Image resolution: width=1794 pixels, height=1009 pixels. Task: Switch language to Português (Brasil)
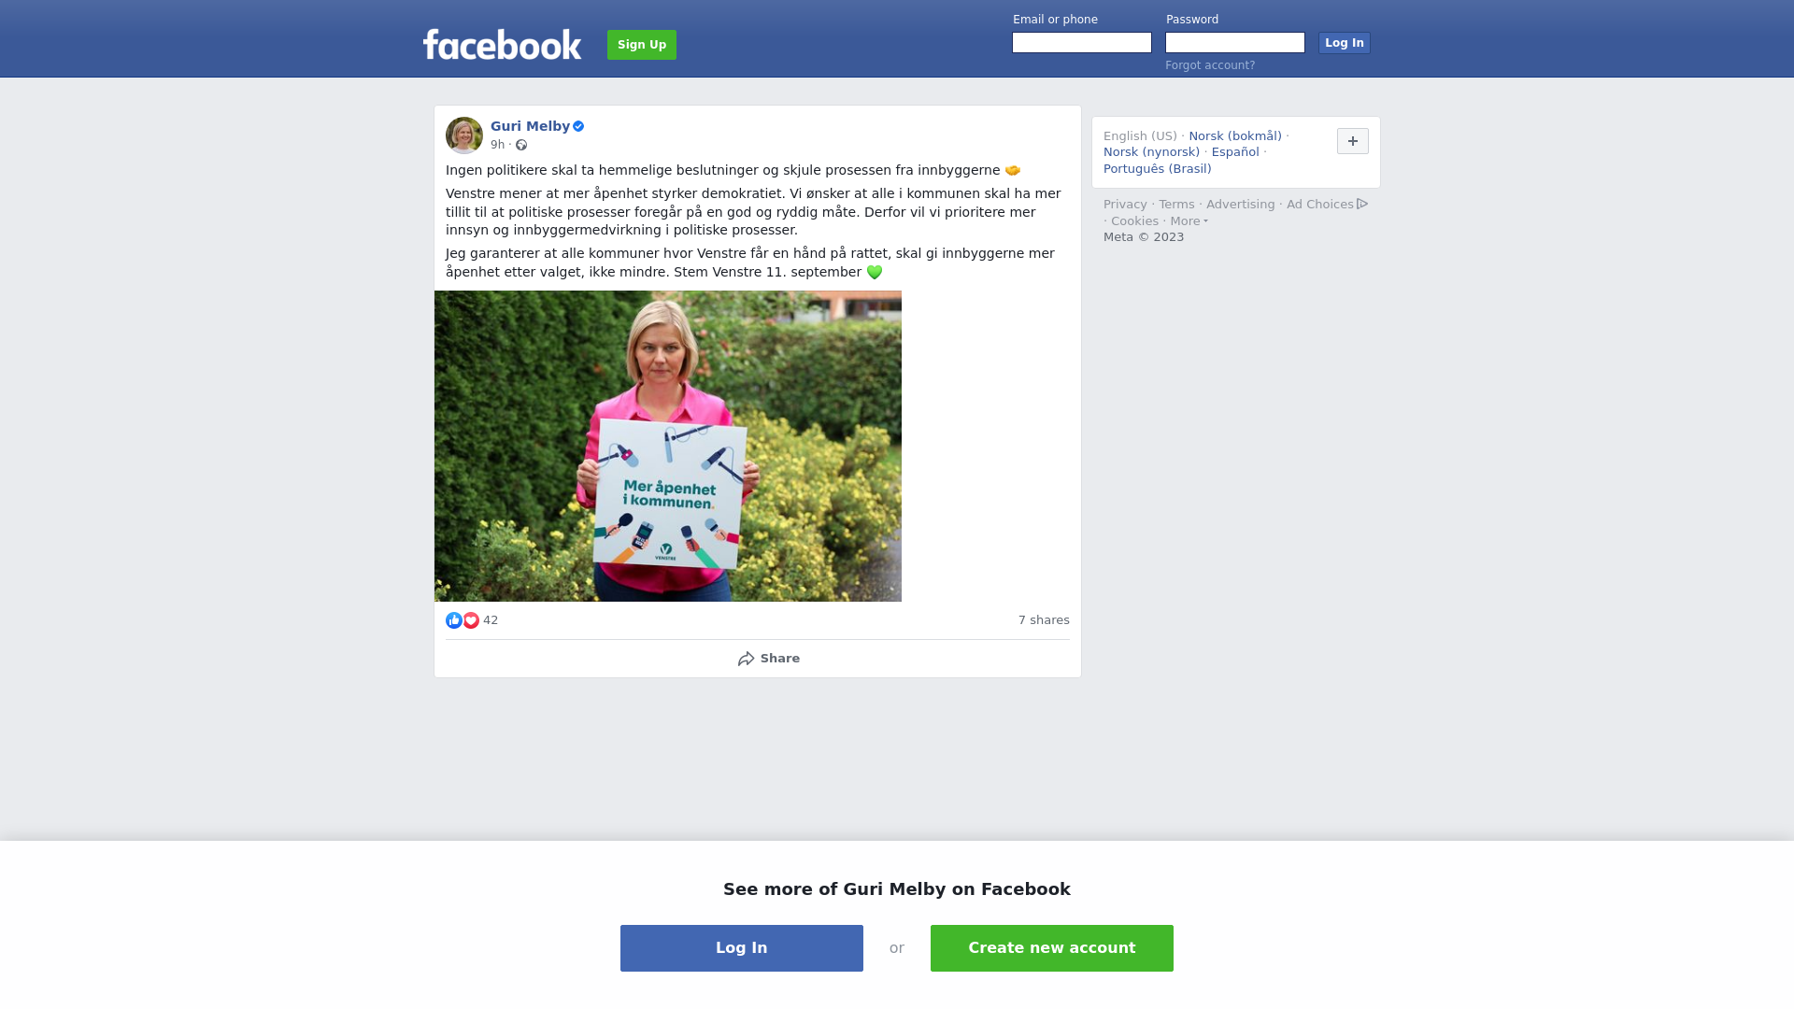1157,169
